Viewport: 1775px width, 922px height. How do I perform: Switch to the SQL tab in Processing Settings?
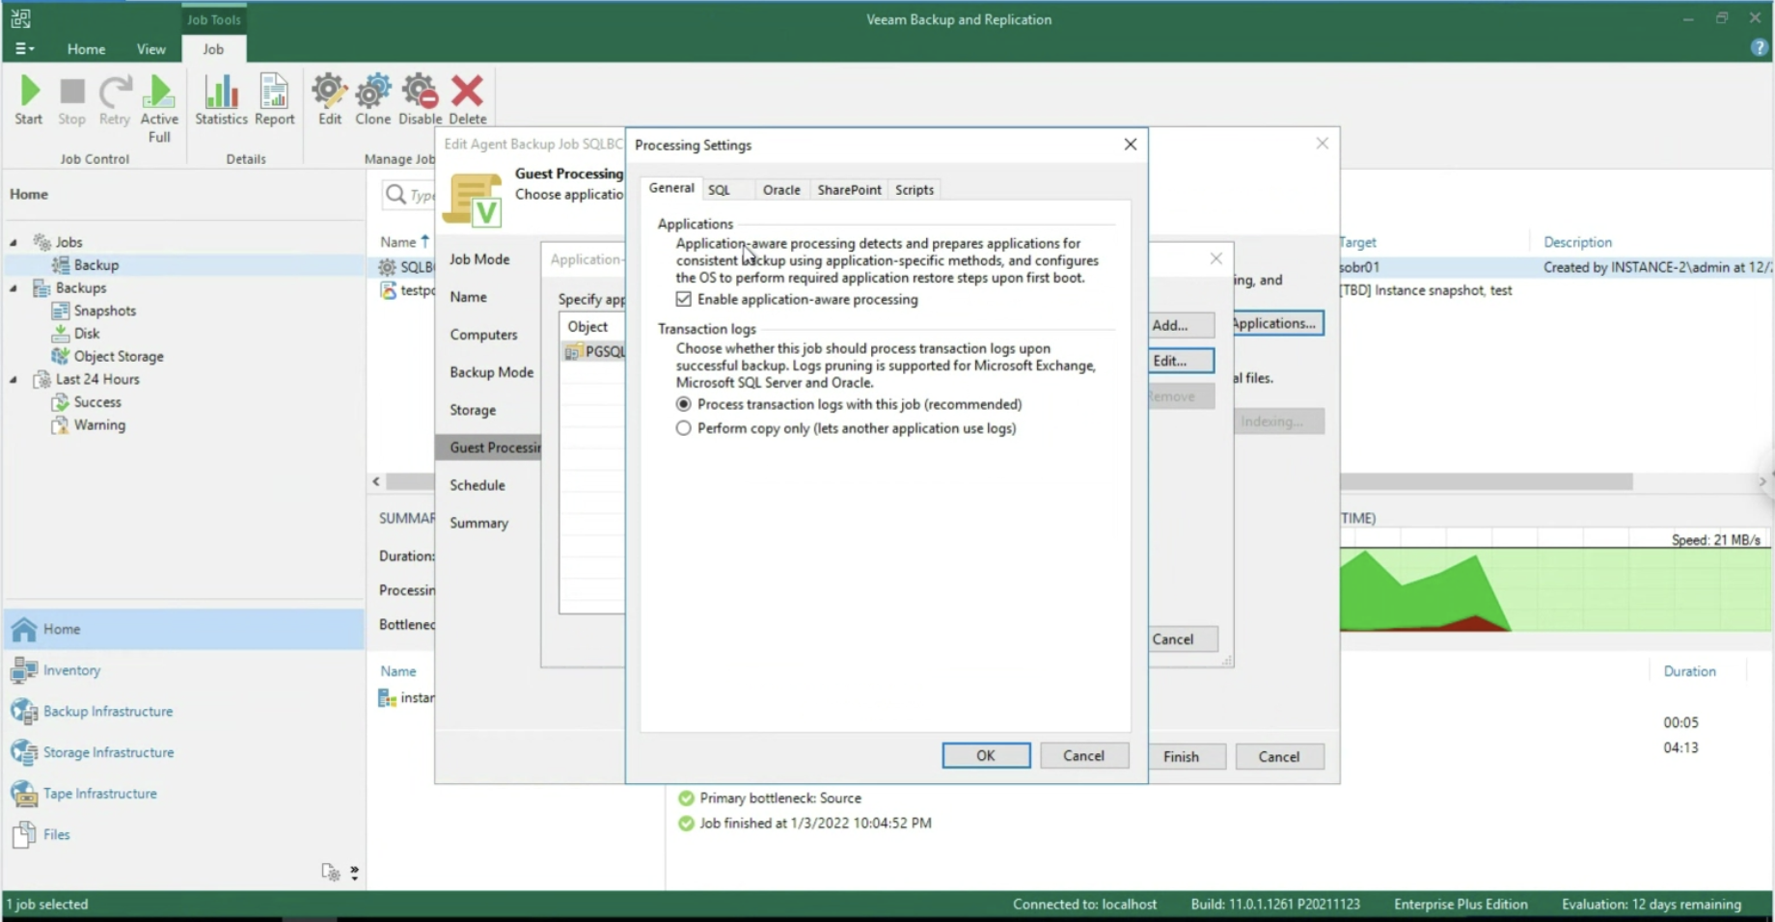pos(720,190)
